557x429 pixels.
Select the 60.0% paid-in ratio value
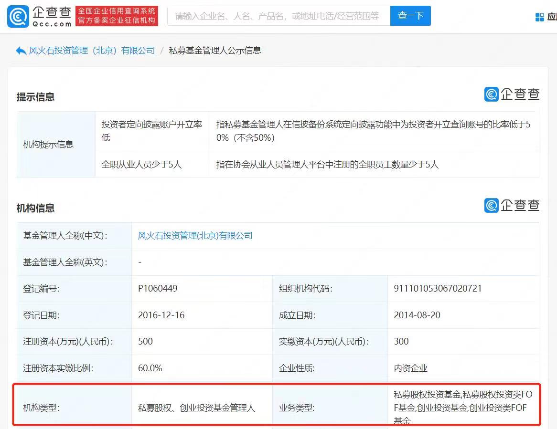tap(150, 368)
